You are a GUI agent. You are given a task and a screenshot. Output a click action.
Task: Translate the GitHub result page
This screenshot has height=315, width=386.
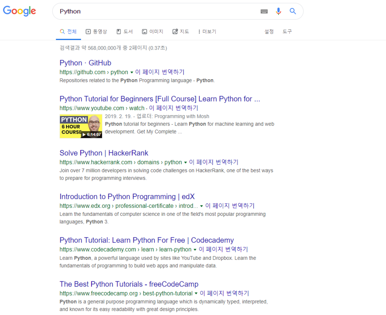click(x=160, y=72)
